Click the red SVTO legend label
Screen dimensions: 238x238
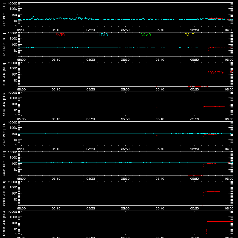pos(60,35)
